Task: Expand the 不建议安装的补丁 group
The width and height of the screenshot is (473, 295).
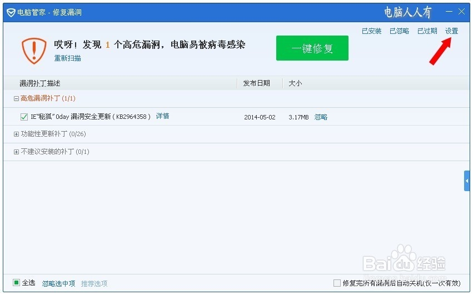Action: [16, 152]
